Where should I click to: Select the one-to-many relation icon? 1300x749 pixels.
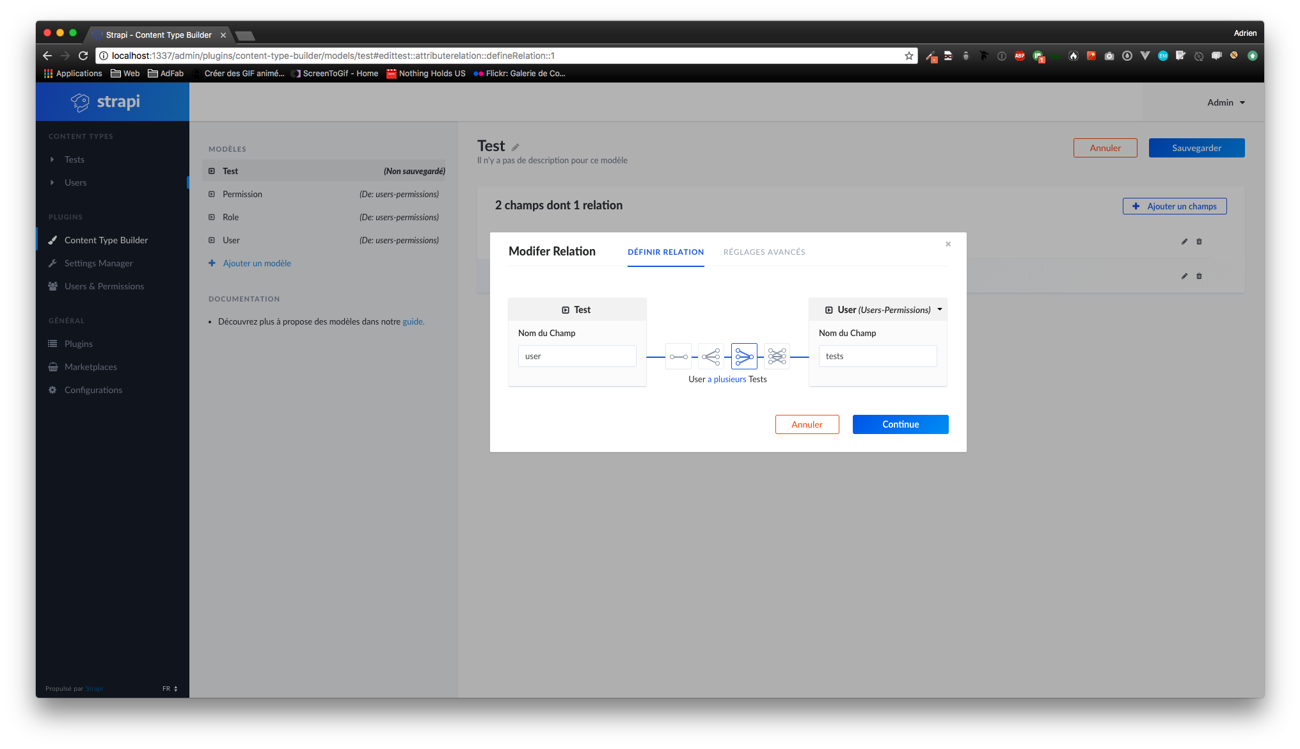711,356
